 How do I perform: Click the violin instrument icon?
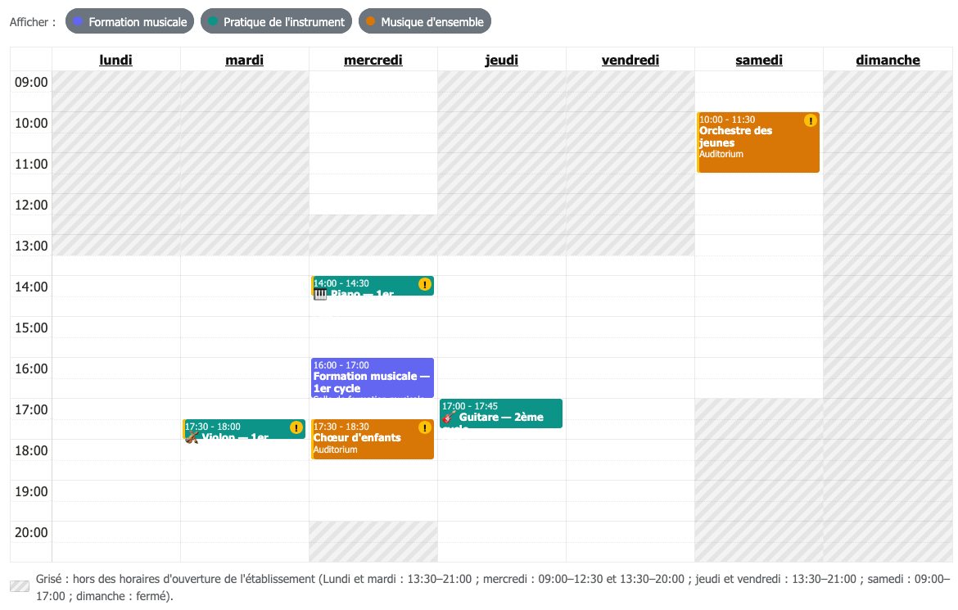tap(192, 437)
